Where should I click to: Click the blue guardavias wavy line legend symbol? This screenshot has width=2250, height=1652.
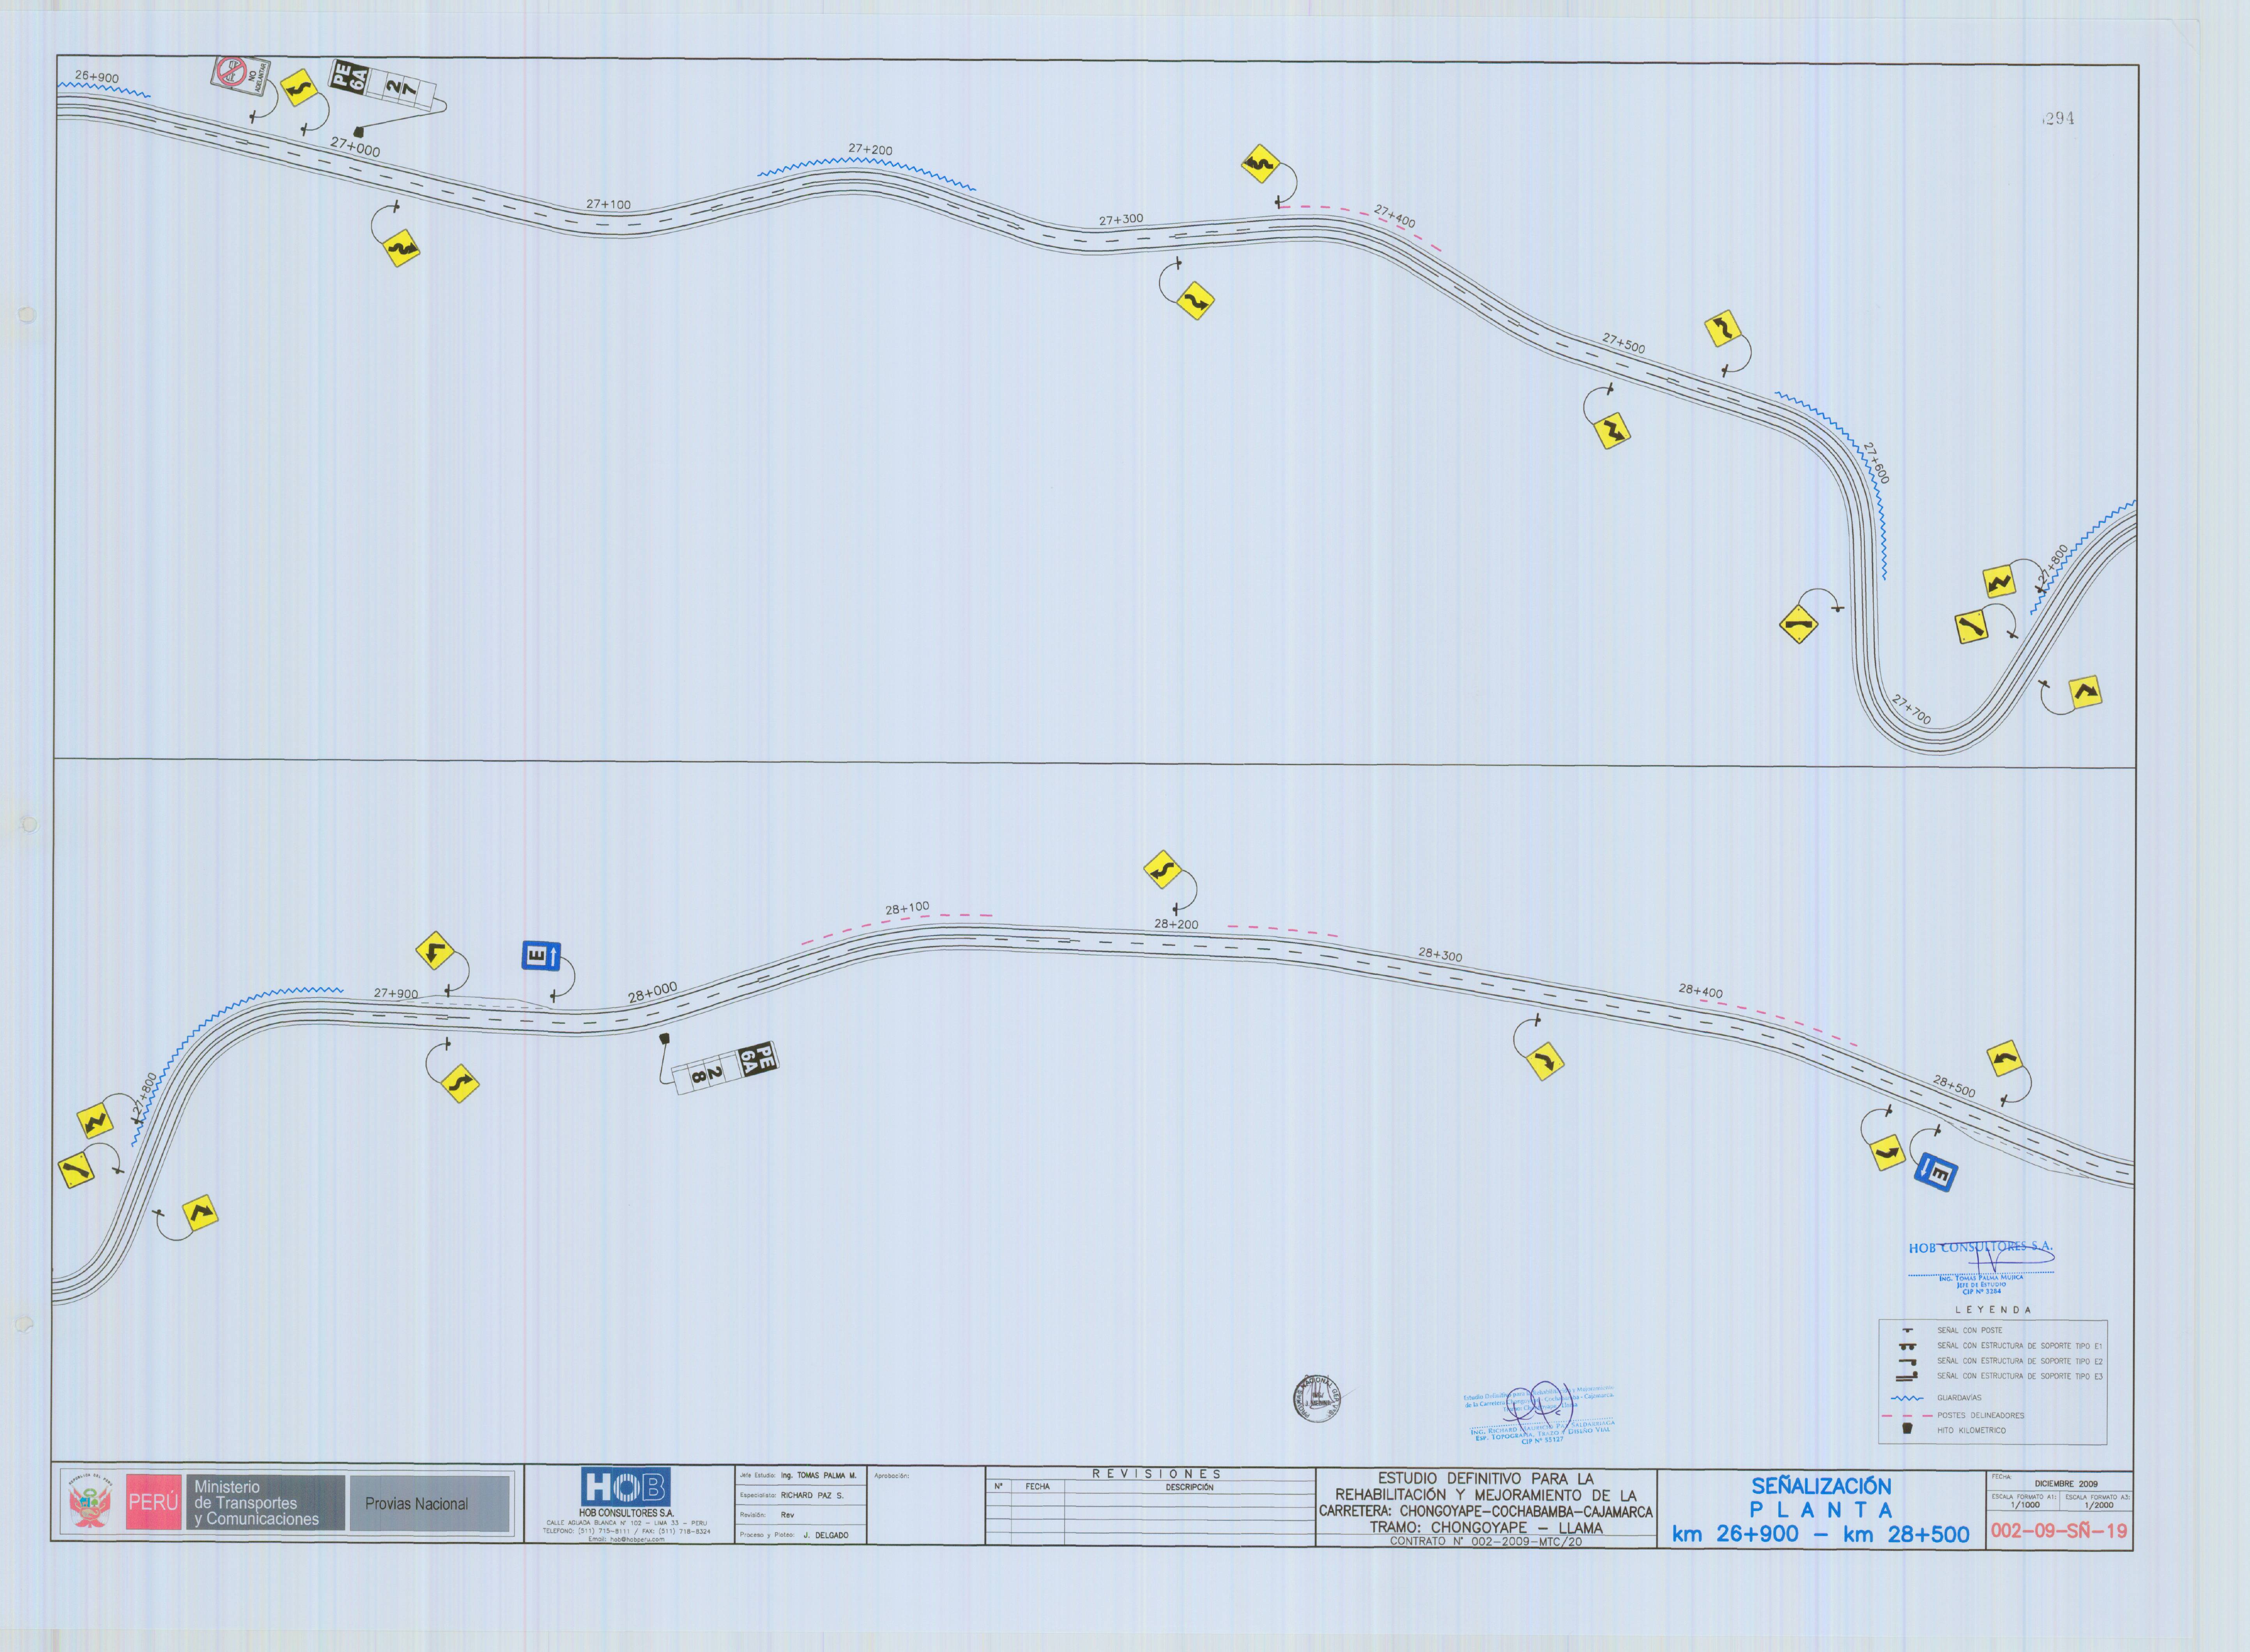point(1907,1398)
